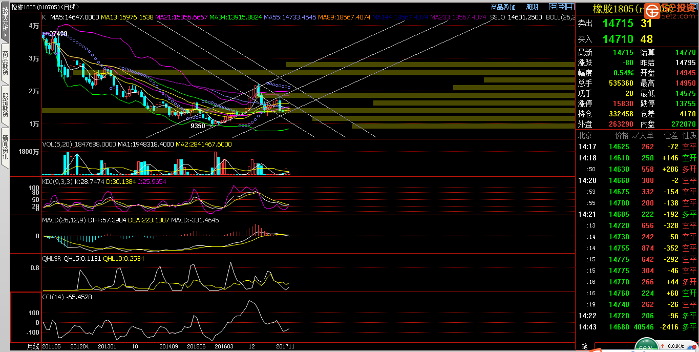Click the 9350 low price marker
Screen dimensions: 699x352
[198, 126]
